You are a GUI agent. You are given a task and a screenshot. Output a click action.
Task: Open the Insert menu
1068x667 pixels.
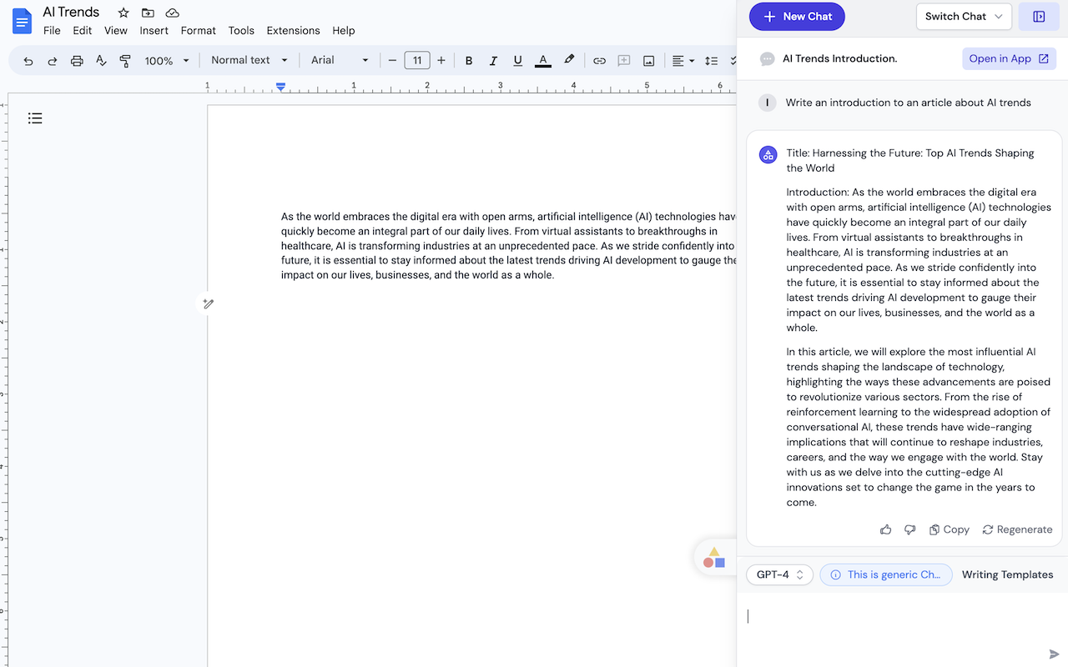tap(154, 31)
